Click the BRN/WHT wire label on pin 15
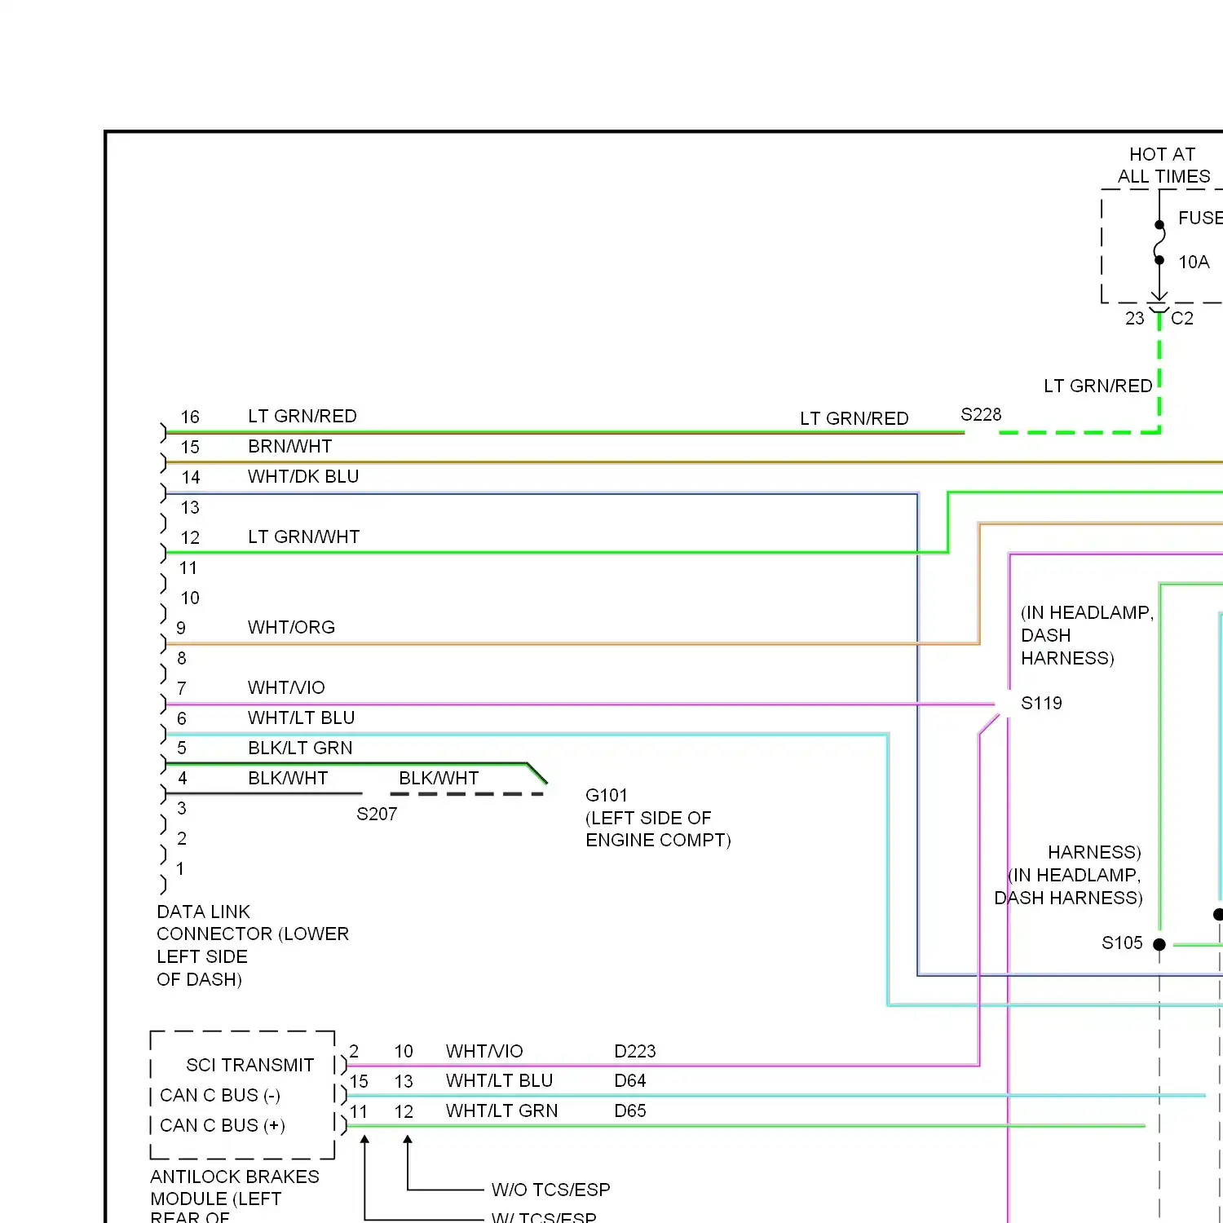The height and width of the screenshot is (1223, 1223). 290,446
